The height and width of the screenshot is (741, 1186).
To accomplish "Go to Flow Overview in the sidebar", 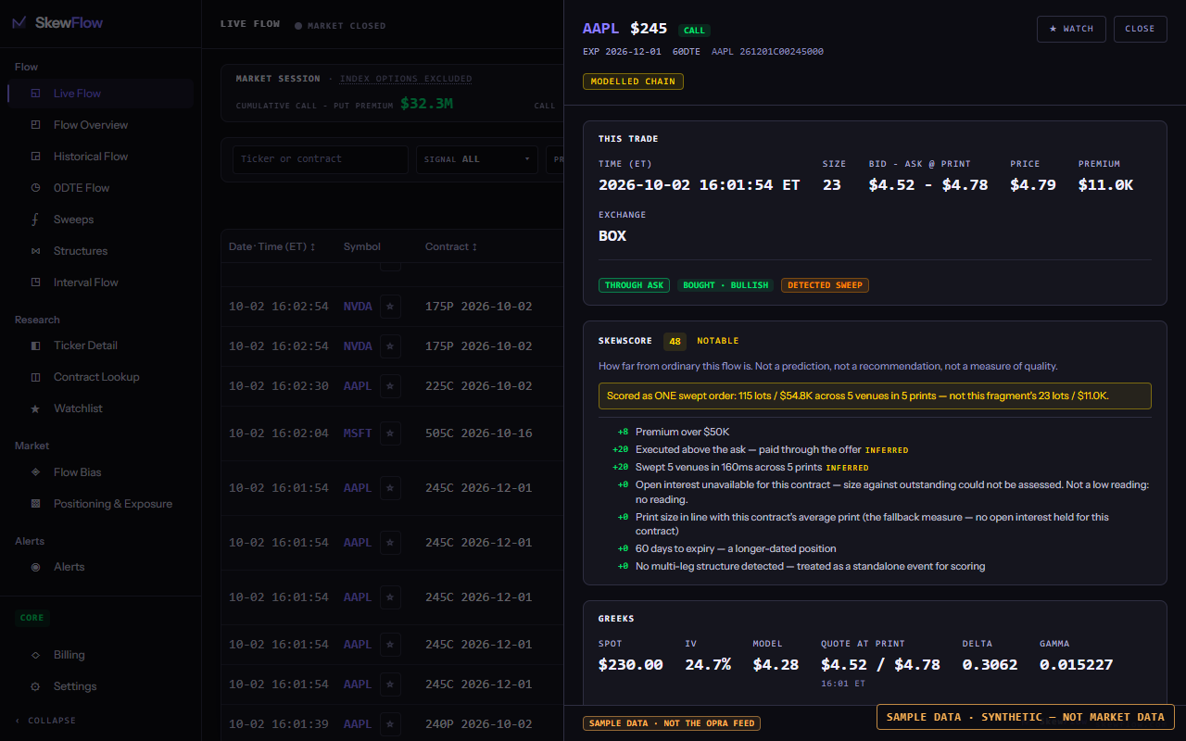I will point(101,125).
